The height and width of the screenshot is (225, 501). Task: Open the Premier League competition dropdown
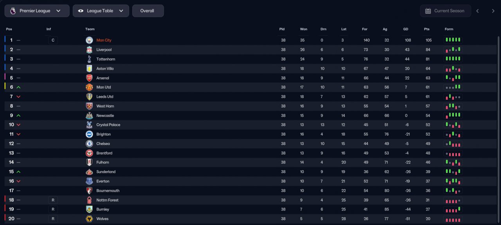[37, 11]
